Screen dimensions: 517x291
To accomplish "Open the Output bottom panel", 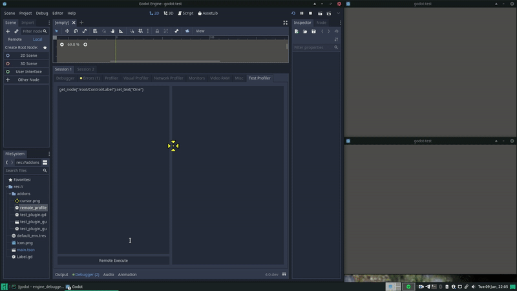I will [61, 274].
